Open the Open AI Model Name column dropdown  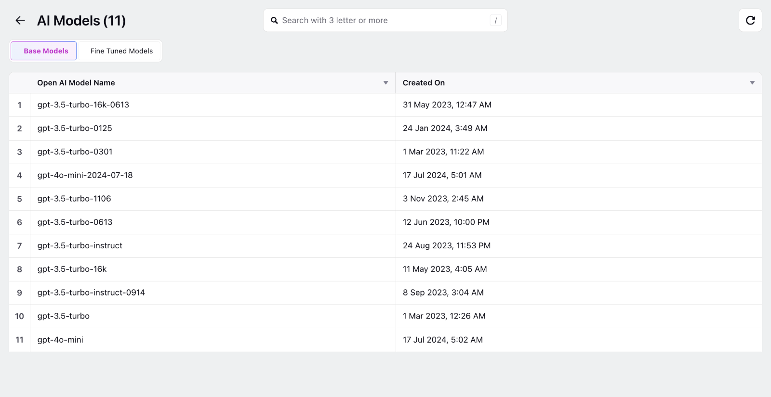click(385, 83)
